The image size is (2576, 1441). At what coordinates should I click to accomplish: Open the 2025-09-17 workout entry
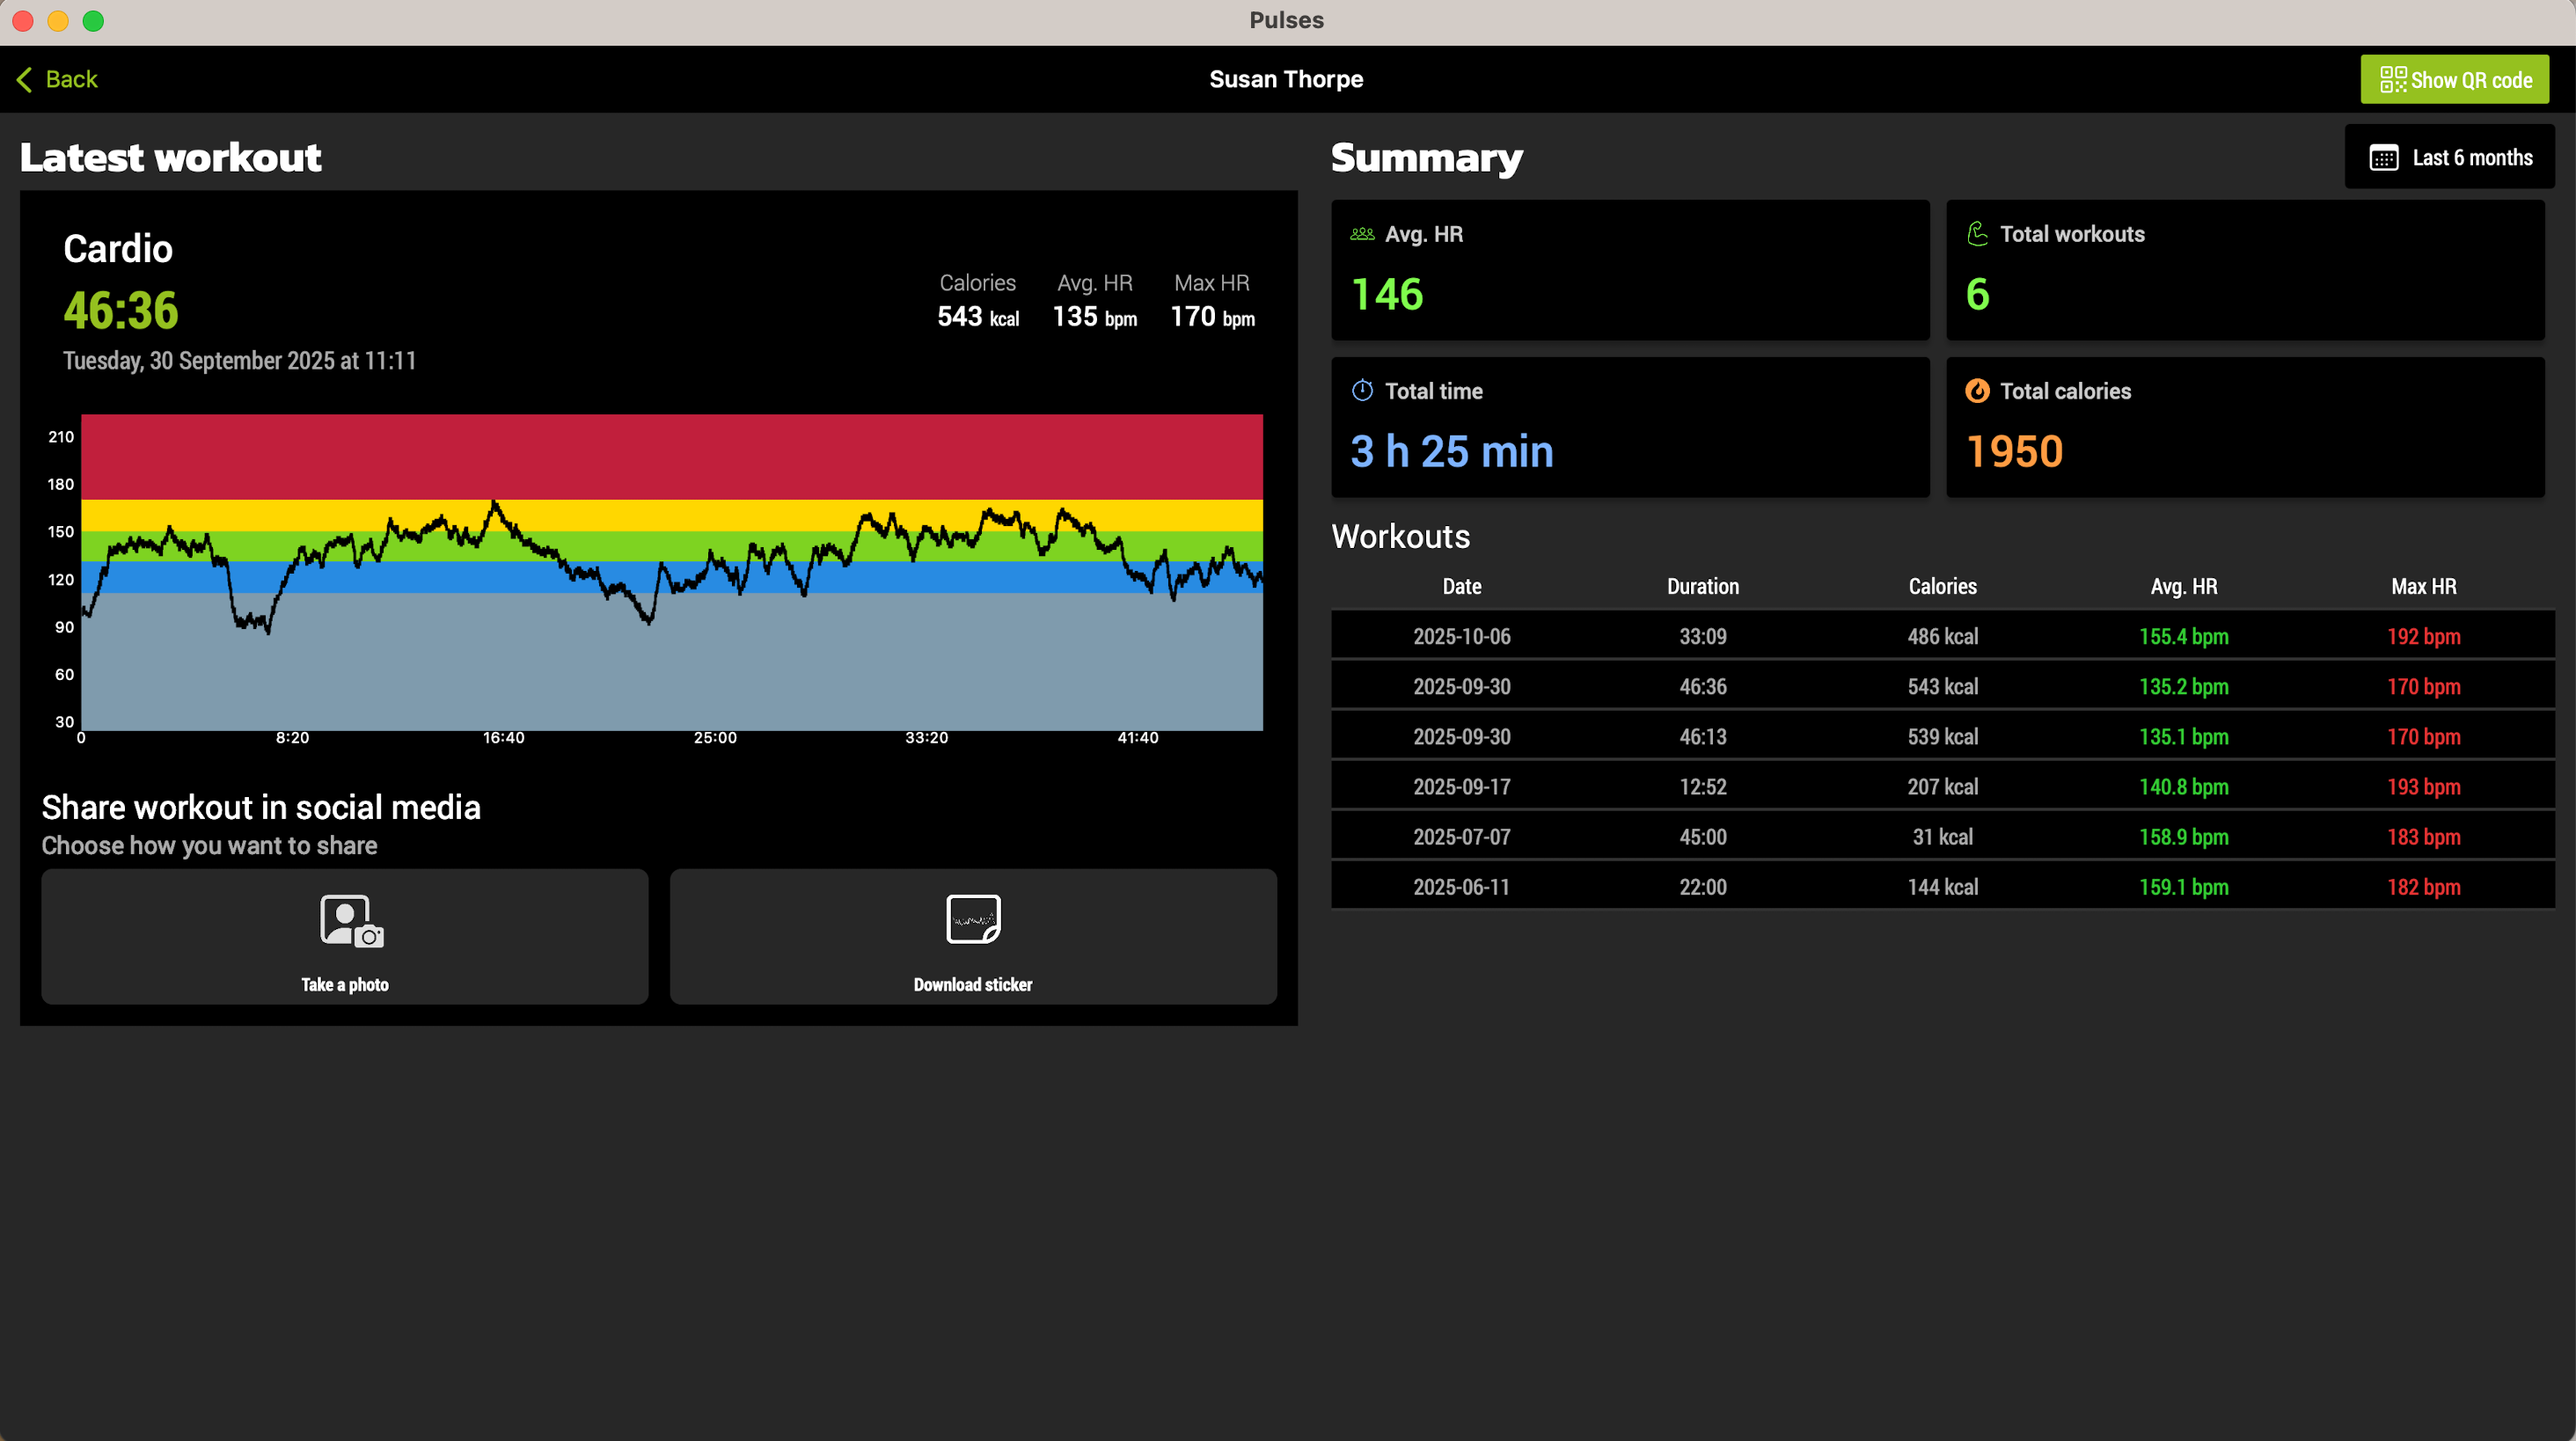1942,787
